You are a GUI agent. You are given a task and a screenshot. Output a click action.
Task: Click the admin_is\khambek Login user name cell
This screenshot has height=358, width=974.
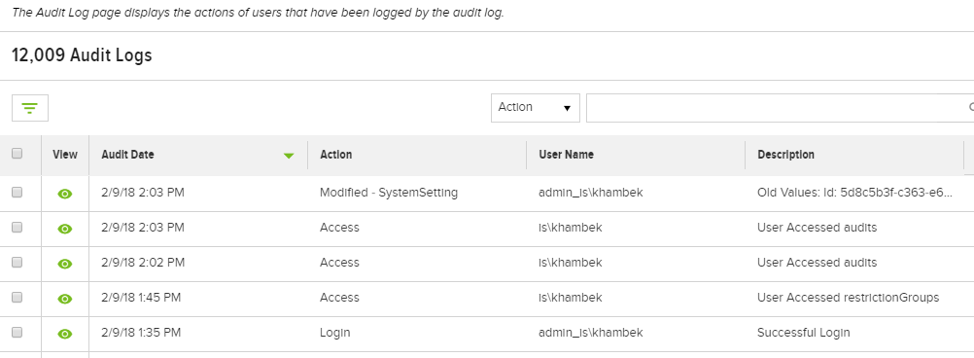pos(591,333)
